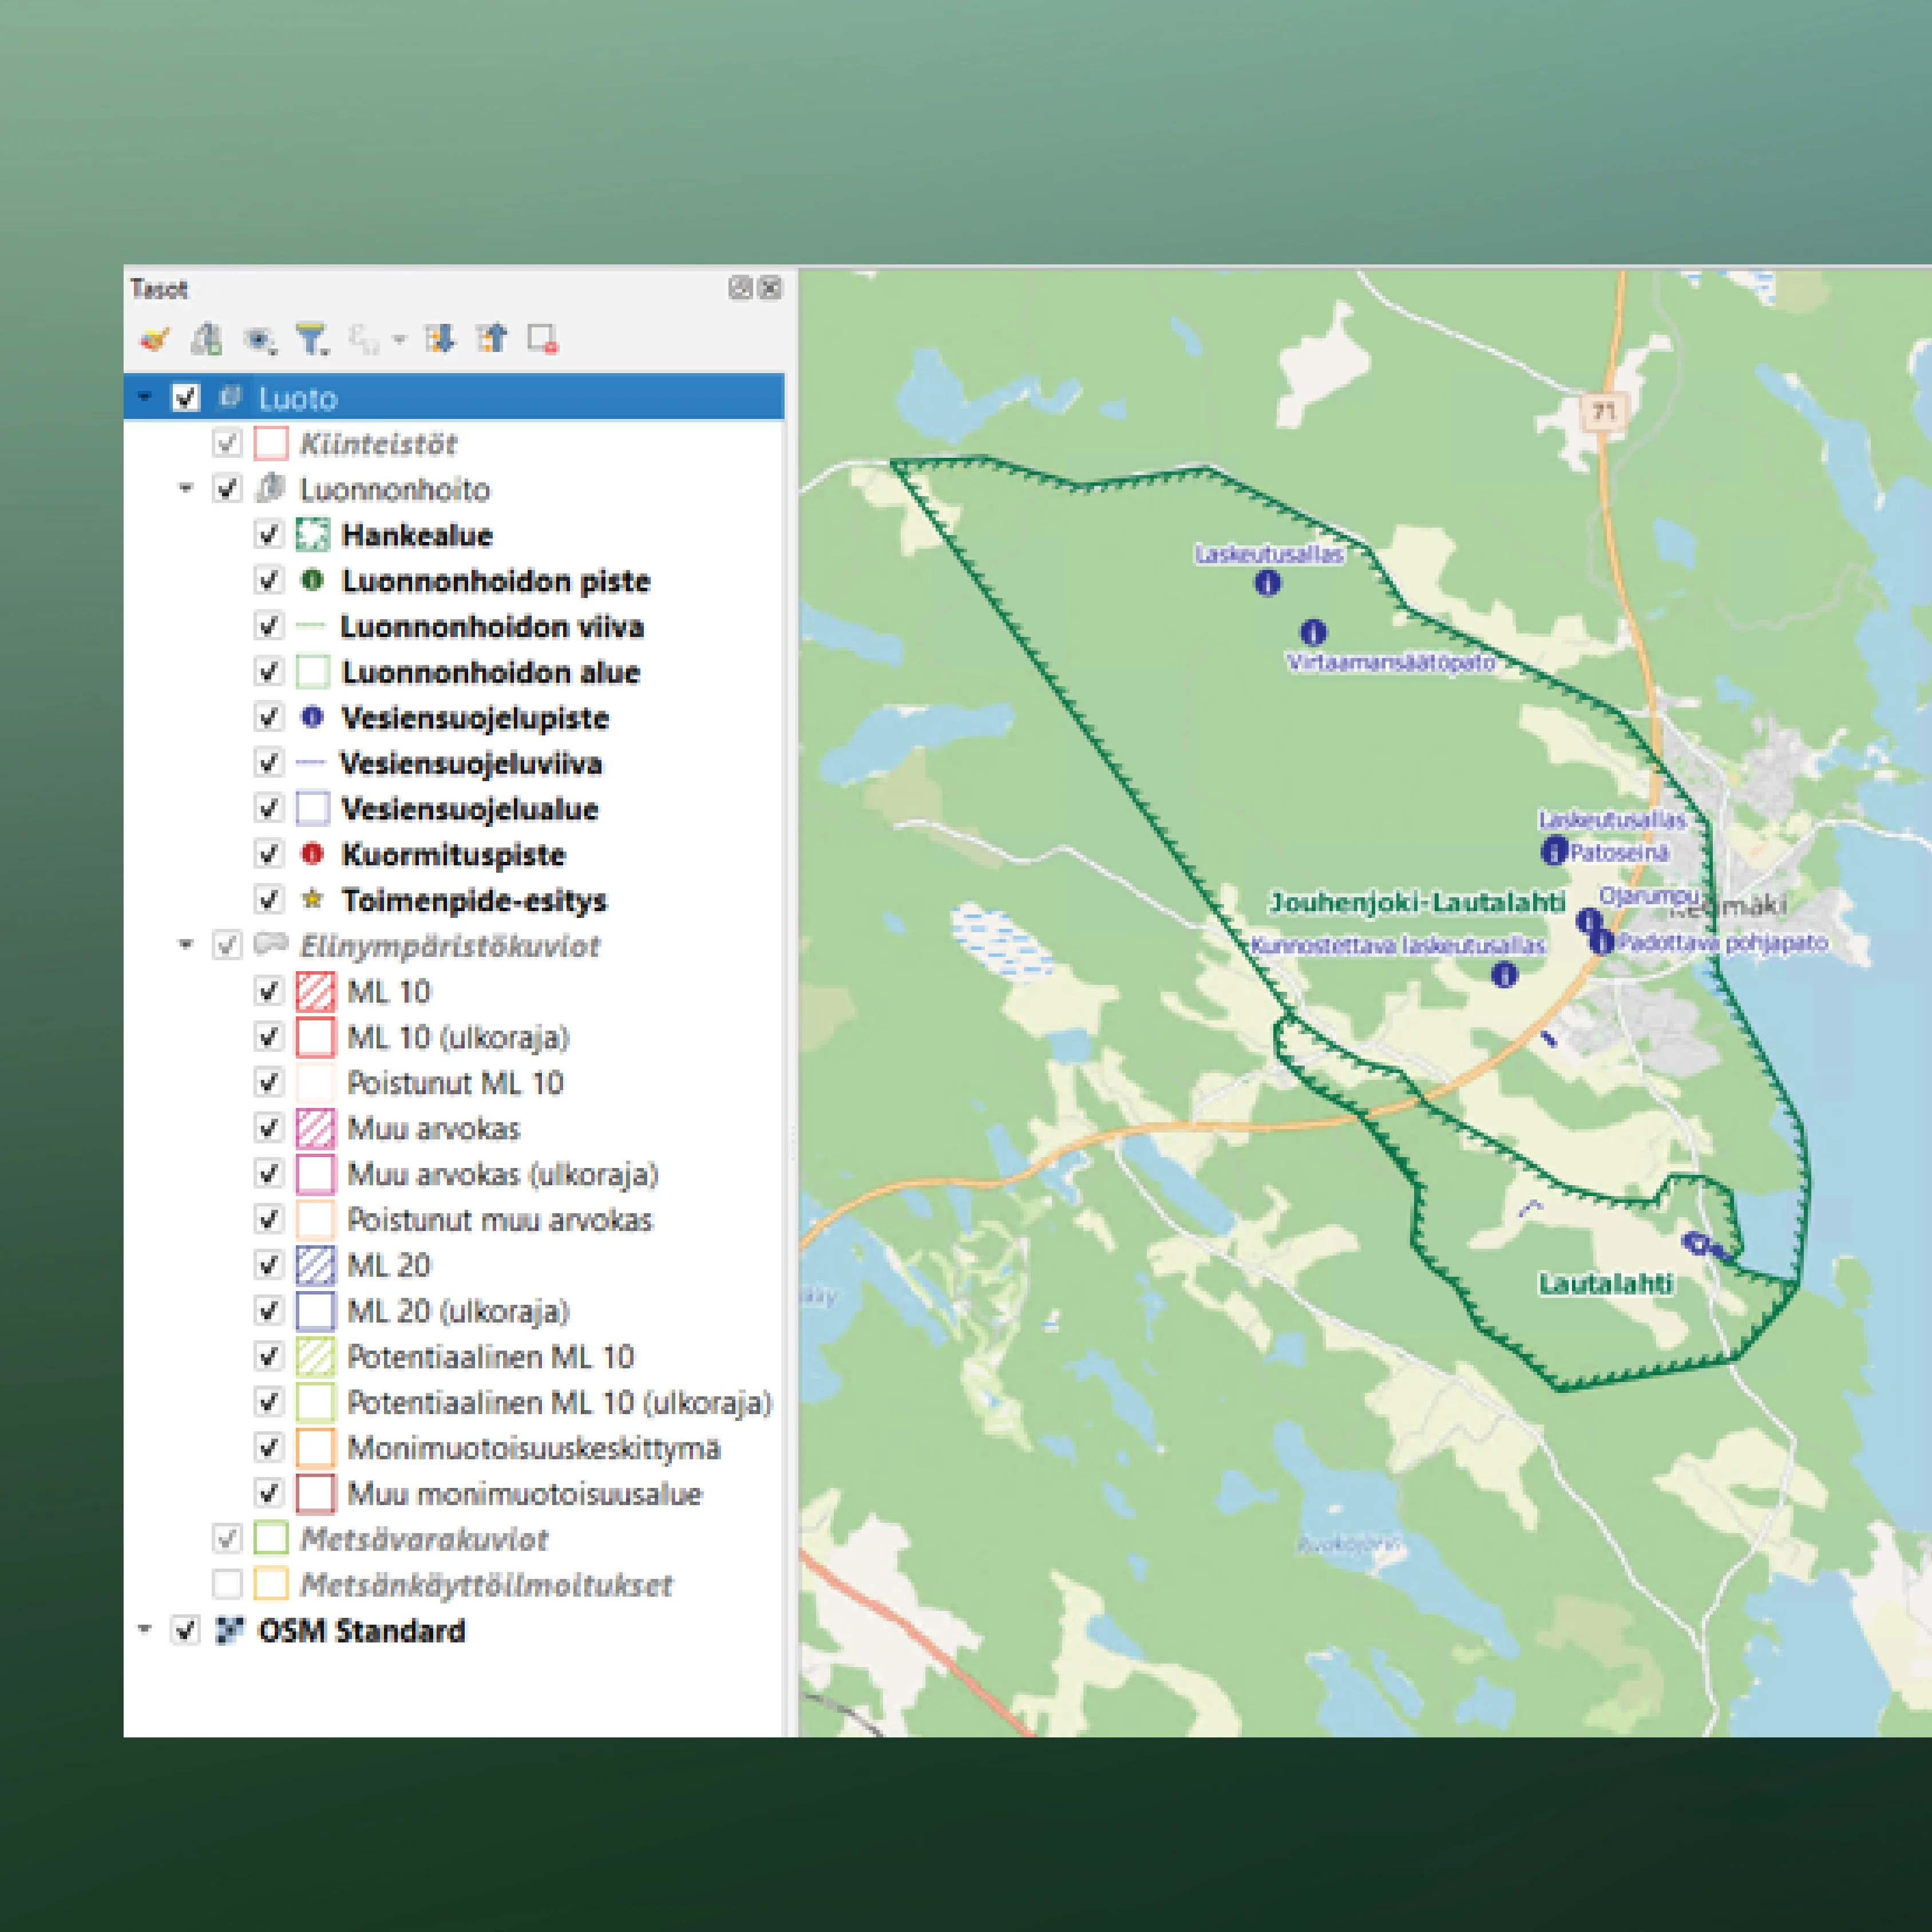1932x1932 pixels.
Task: Add a new layer group
Action: coord(205,340)
